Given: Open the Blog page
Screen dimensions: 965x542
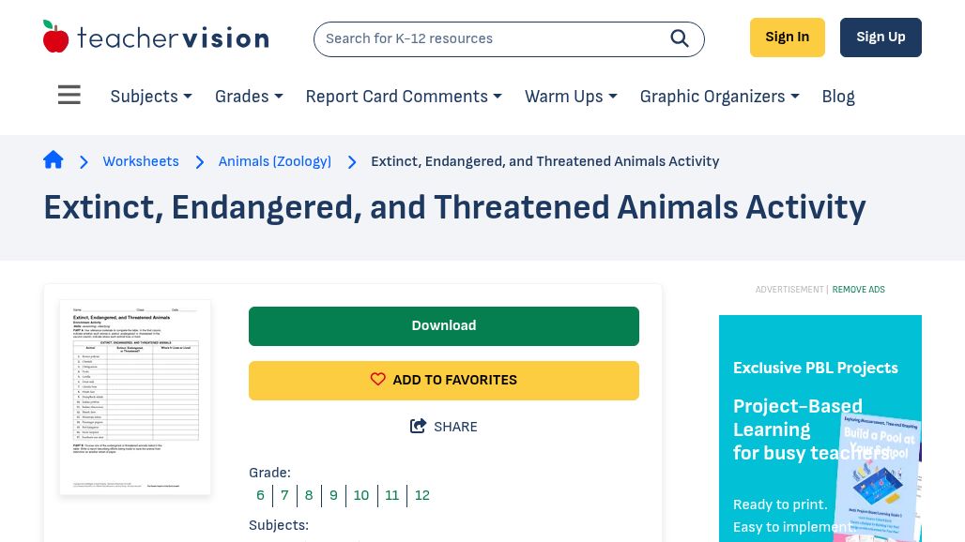Looking at the screenshot, I should (838, 97).
